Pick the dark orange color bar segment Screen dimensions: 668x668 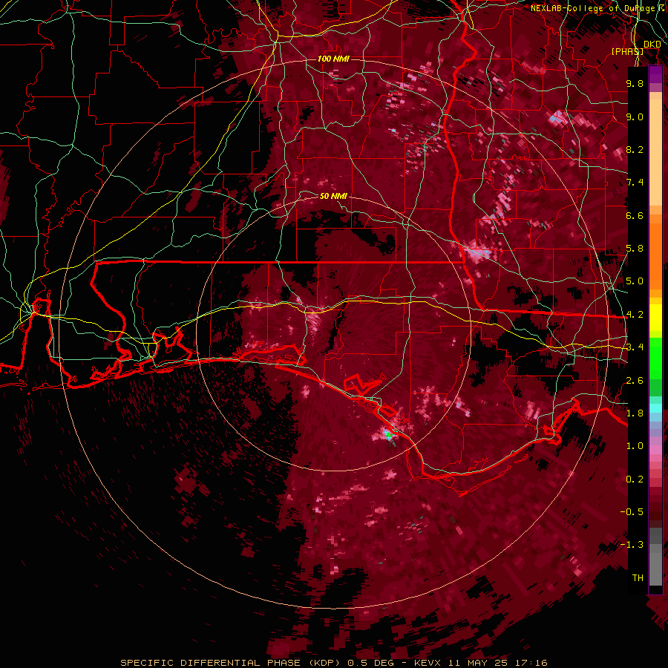pos(655,257)
